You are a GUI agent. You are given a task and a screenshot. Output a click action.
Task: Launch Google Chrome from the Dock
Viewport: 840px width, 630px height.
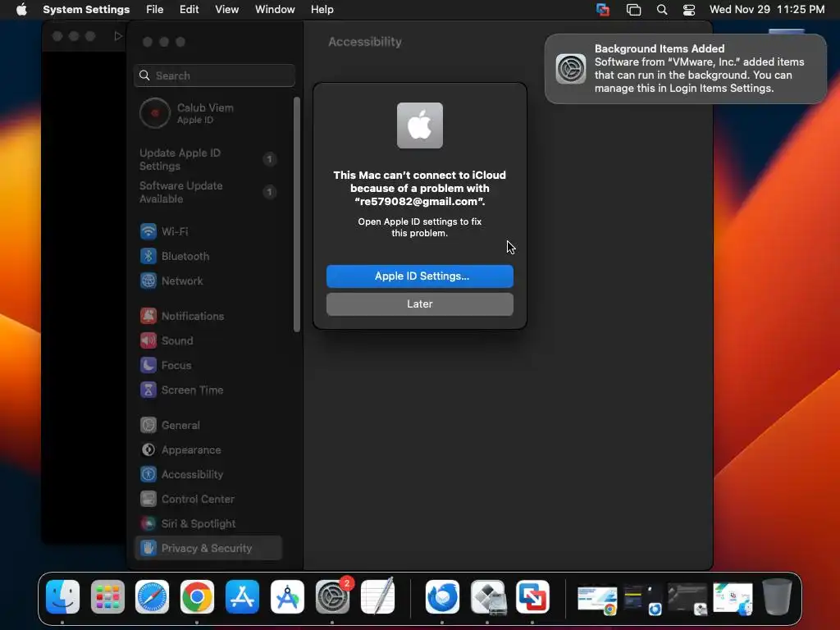(x=197, y=597)
